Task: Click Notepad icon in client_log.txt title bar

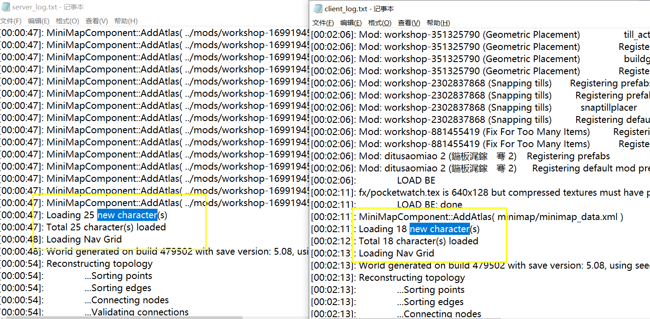Action: tap(317, 9)
